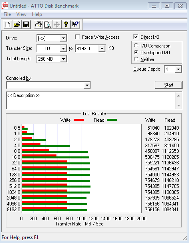Open the maximum Transfer Size dropdown (8192.0)
The height and width of the screenshot is (243, 189).
click(x=102, y=49)
